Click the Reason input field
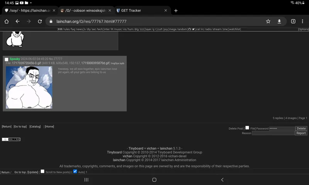309x185 pixels. click(273, 133)
